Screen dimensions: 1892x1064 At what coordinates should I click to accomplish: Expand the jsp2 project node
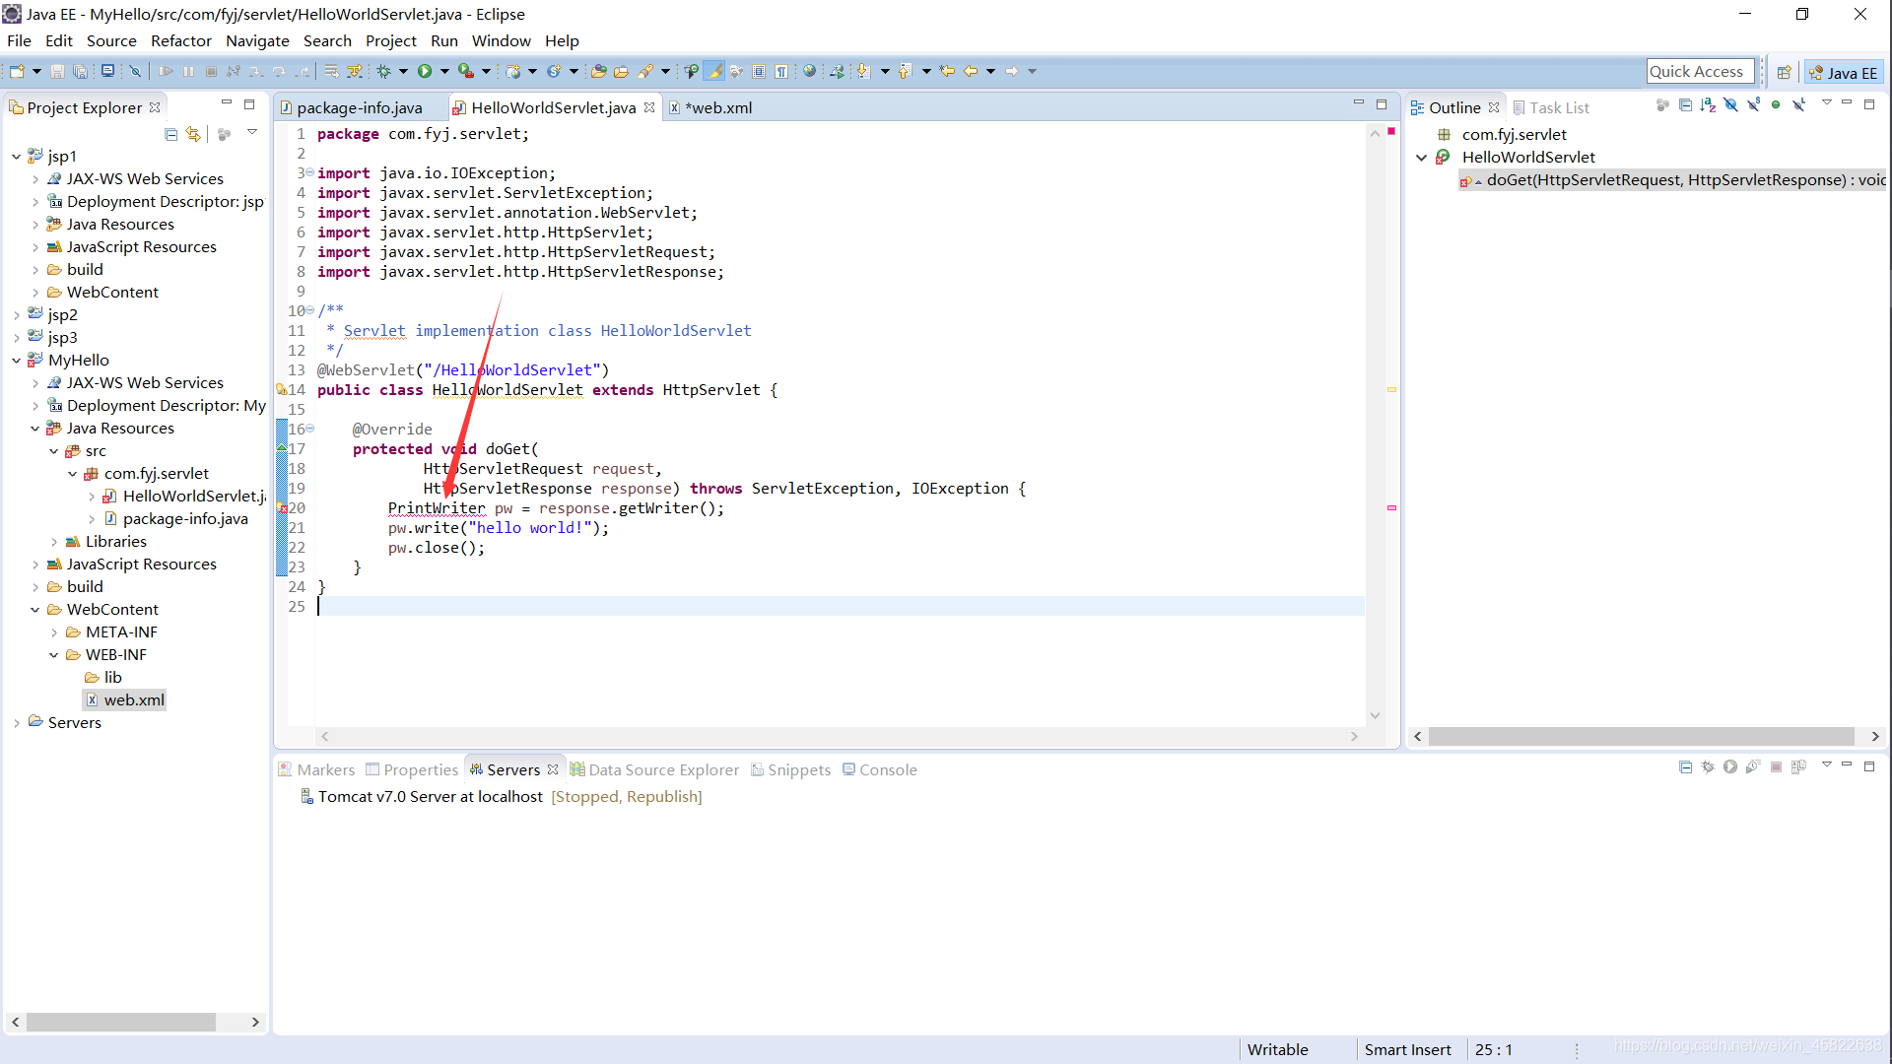pyautogui.click(x=17, y=315)
